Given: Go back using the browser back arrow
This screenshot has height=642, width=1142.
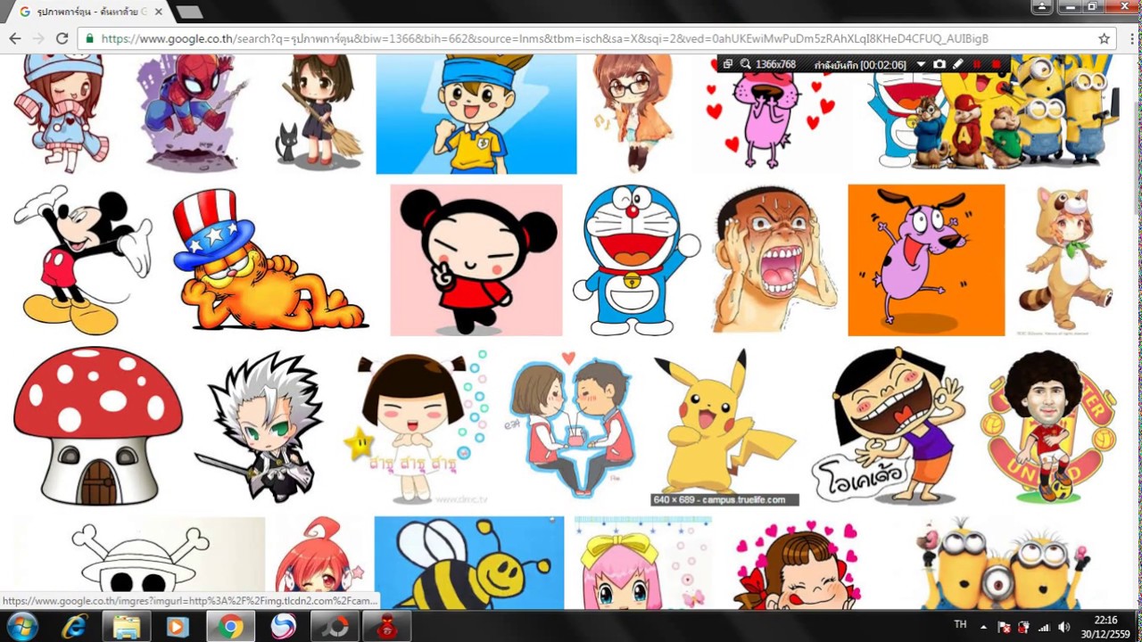Looking at the screenshot, I should point(14,38).
